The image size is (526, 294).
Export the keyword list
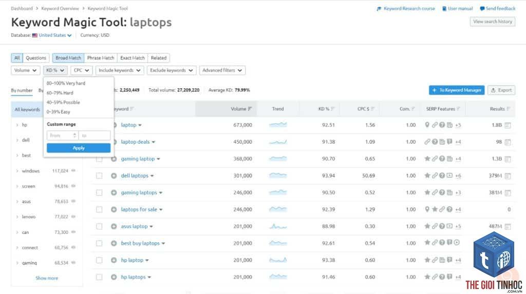click(x=501, y=90)
